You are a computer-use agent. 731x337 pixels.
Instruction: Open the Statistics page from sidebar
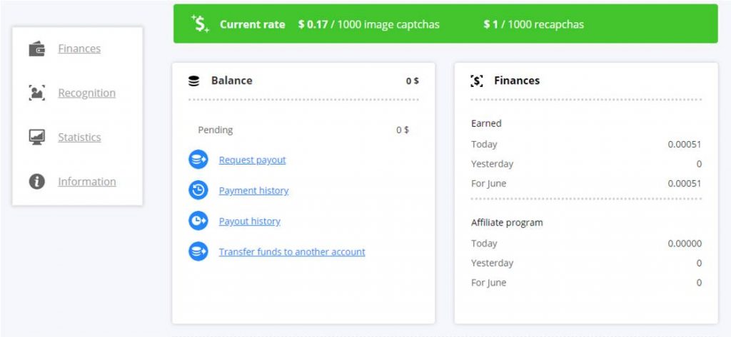point(79,138)
